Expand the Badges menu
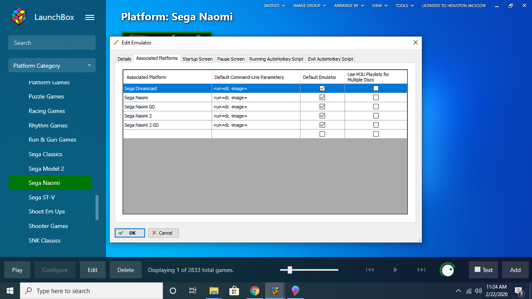The height and width of the screenshot is (299, 532). (275, 6)
